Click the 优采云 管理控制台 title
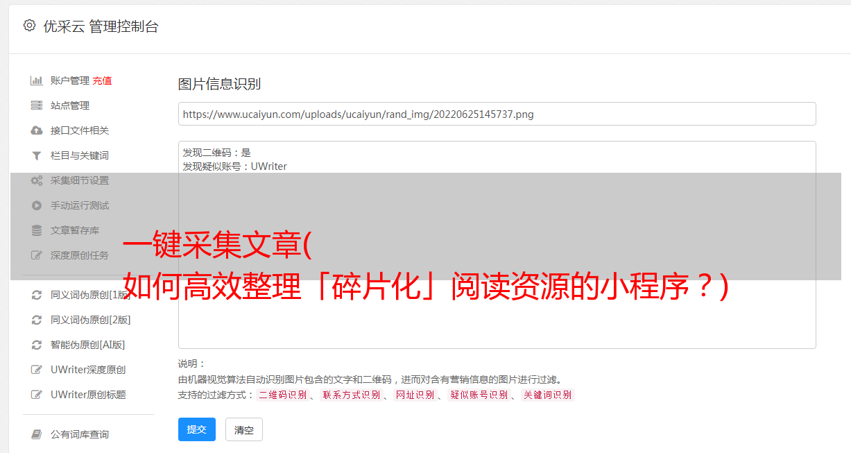Image resolution: width=851 pixels, height=453 pixels. [x=101, y=26]
